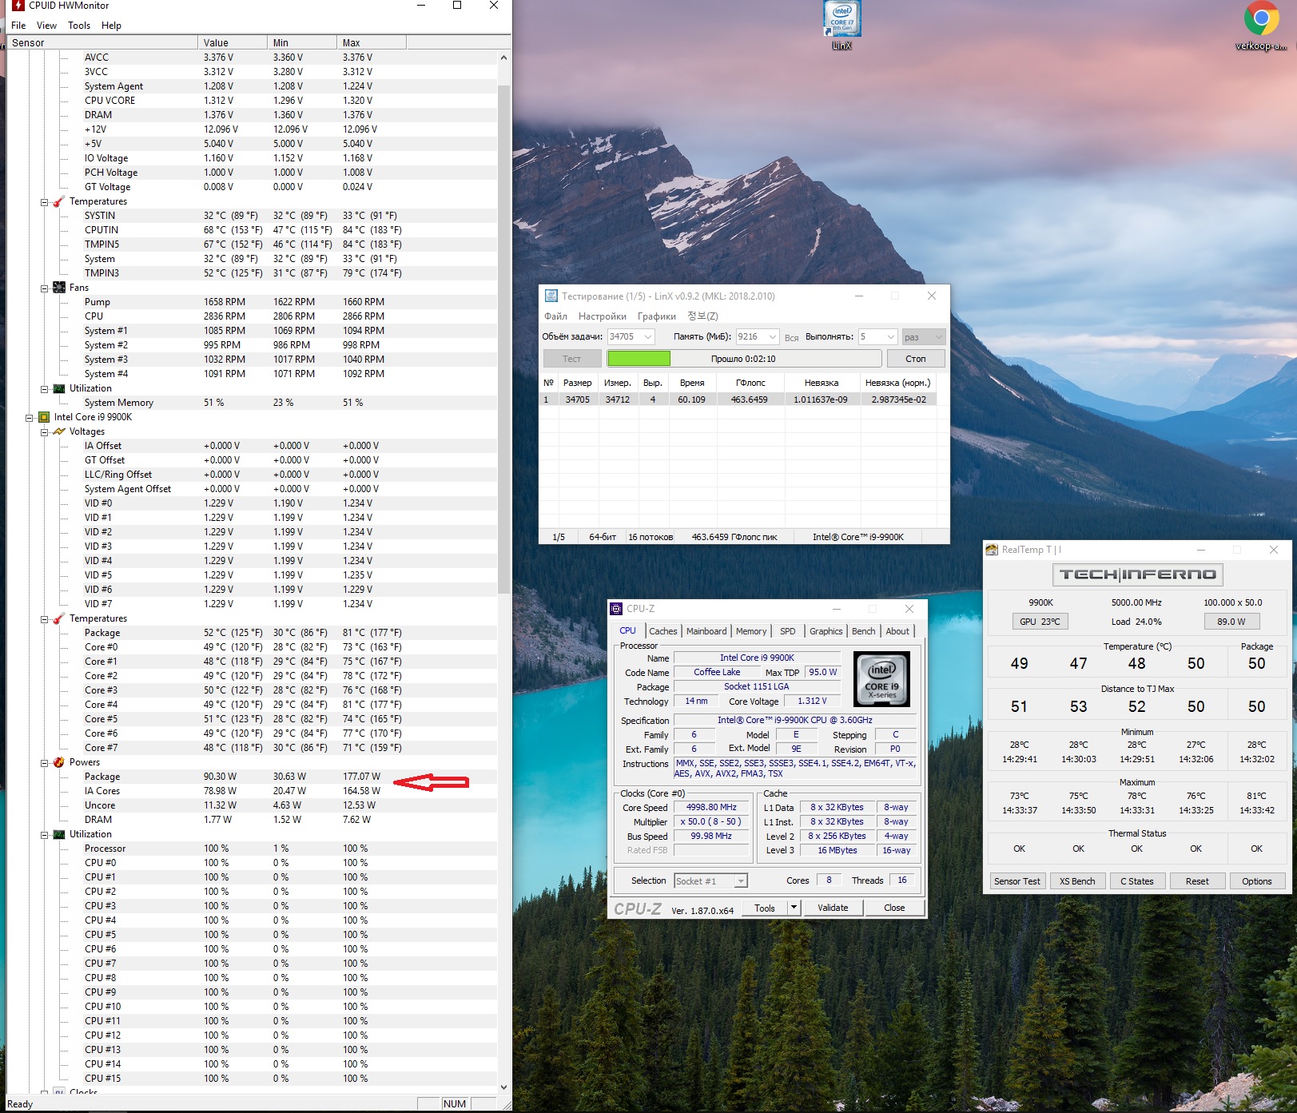Collapse the Fans tree node
Viewport: 1297px width, 1113px height.
45,288
